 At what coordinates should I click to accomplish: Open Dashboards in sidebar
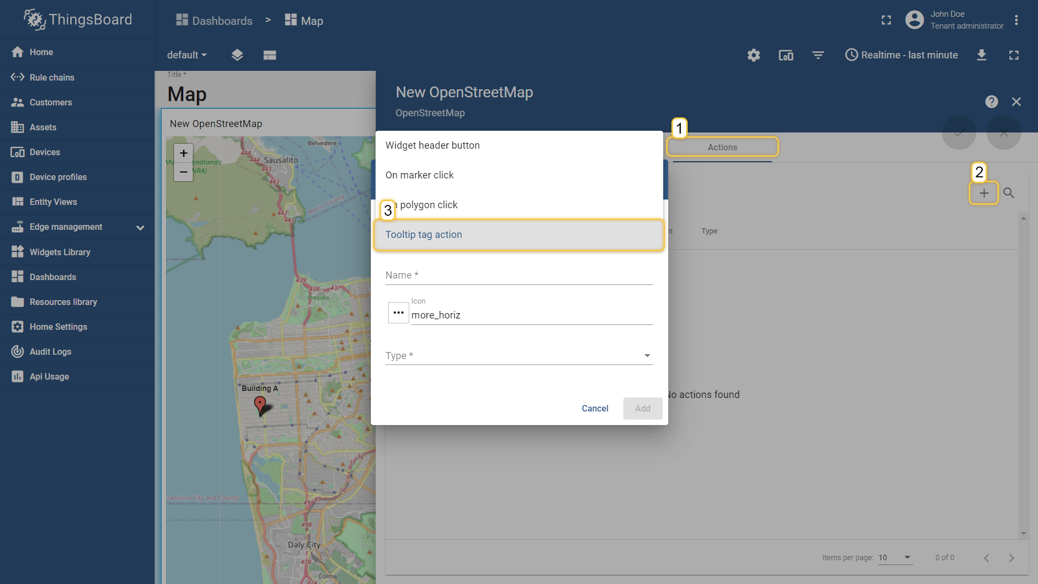click(77, 277)
